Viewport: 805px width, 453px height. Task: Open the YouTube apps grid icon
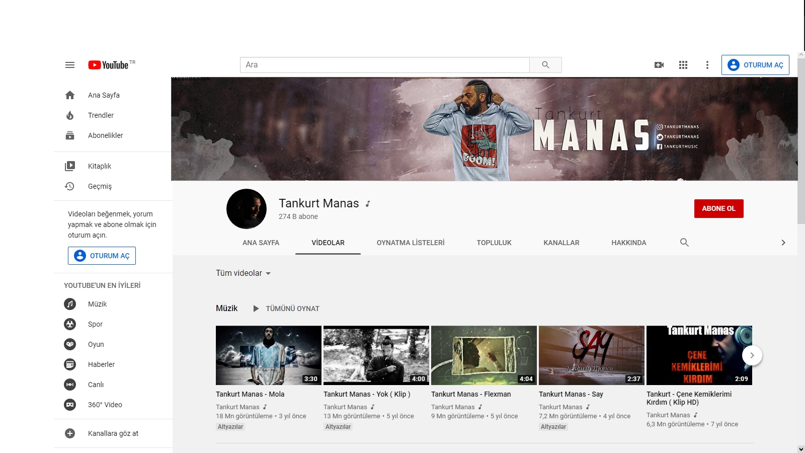coord(683,65)
